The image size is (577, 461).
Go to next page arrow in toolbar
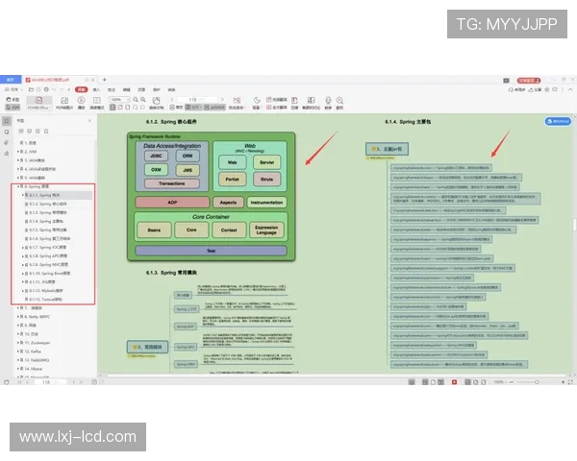pyautogui.click(x=222, y=100)
